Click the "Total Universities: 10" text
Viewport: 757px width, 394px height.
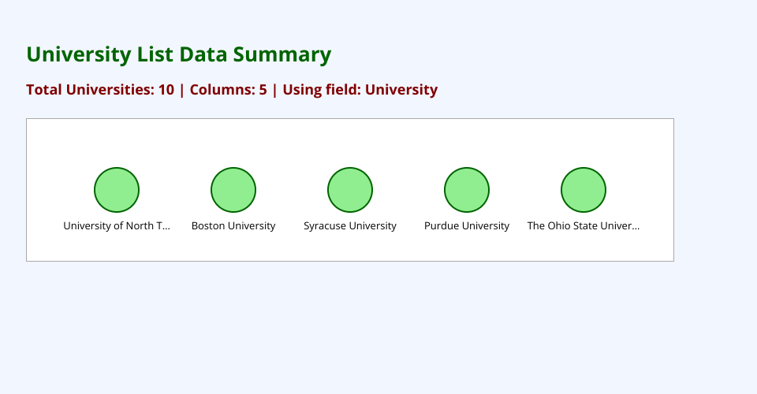100,90
